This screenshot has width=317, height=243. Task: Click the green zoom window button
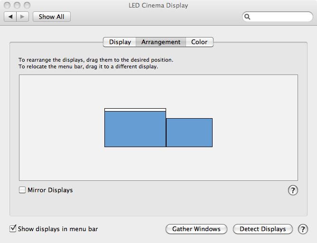click(27, 5)
